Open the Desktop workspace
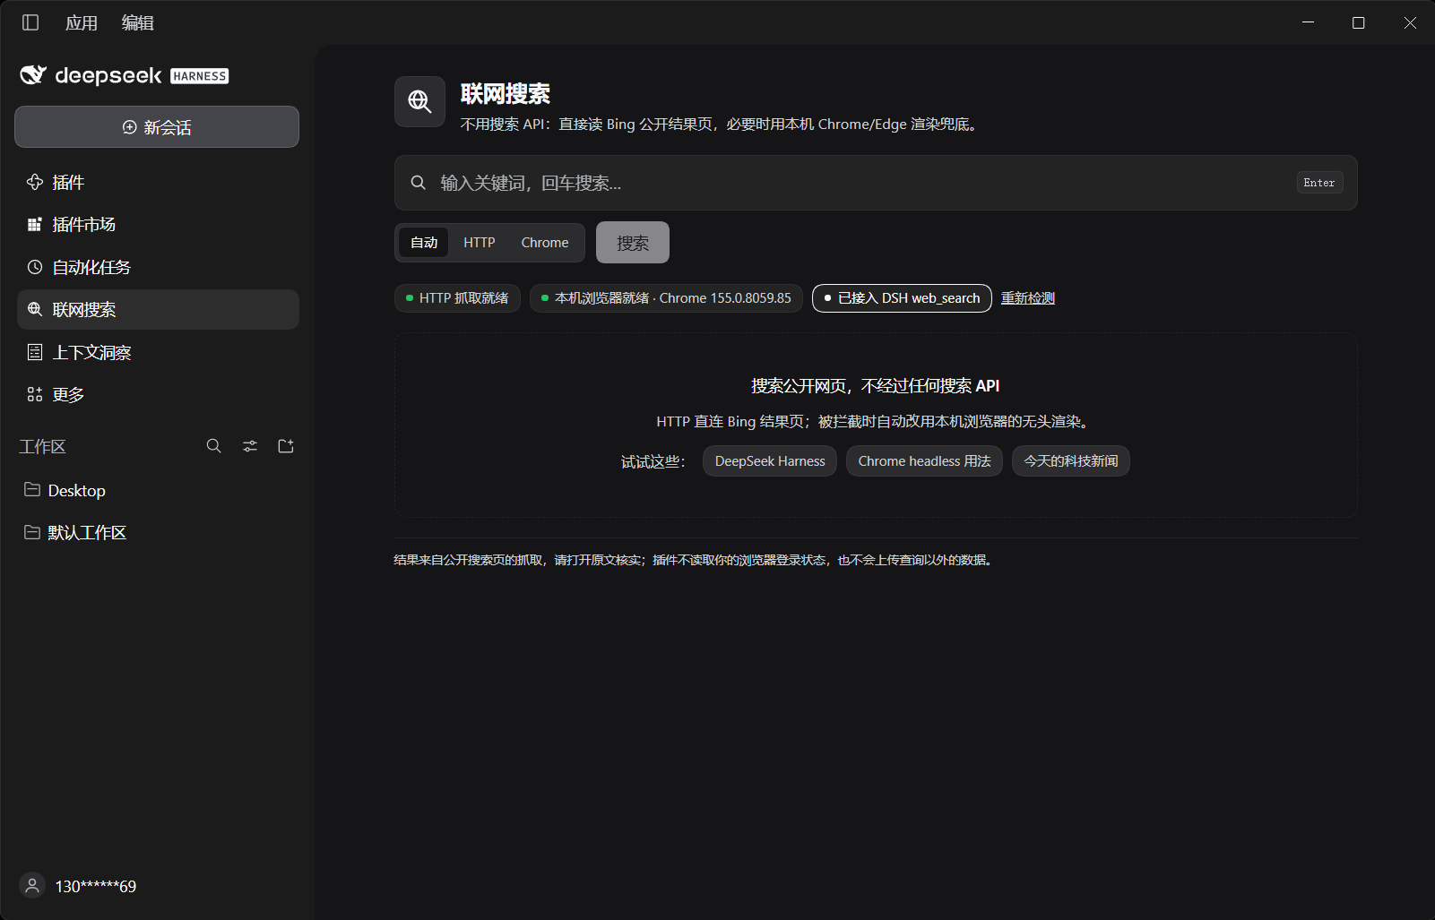 [158, 490]
